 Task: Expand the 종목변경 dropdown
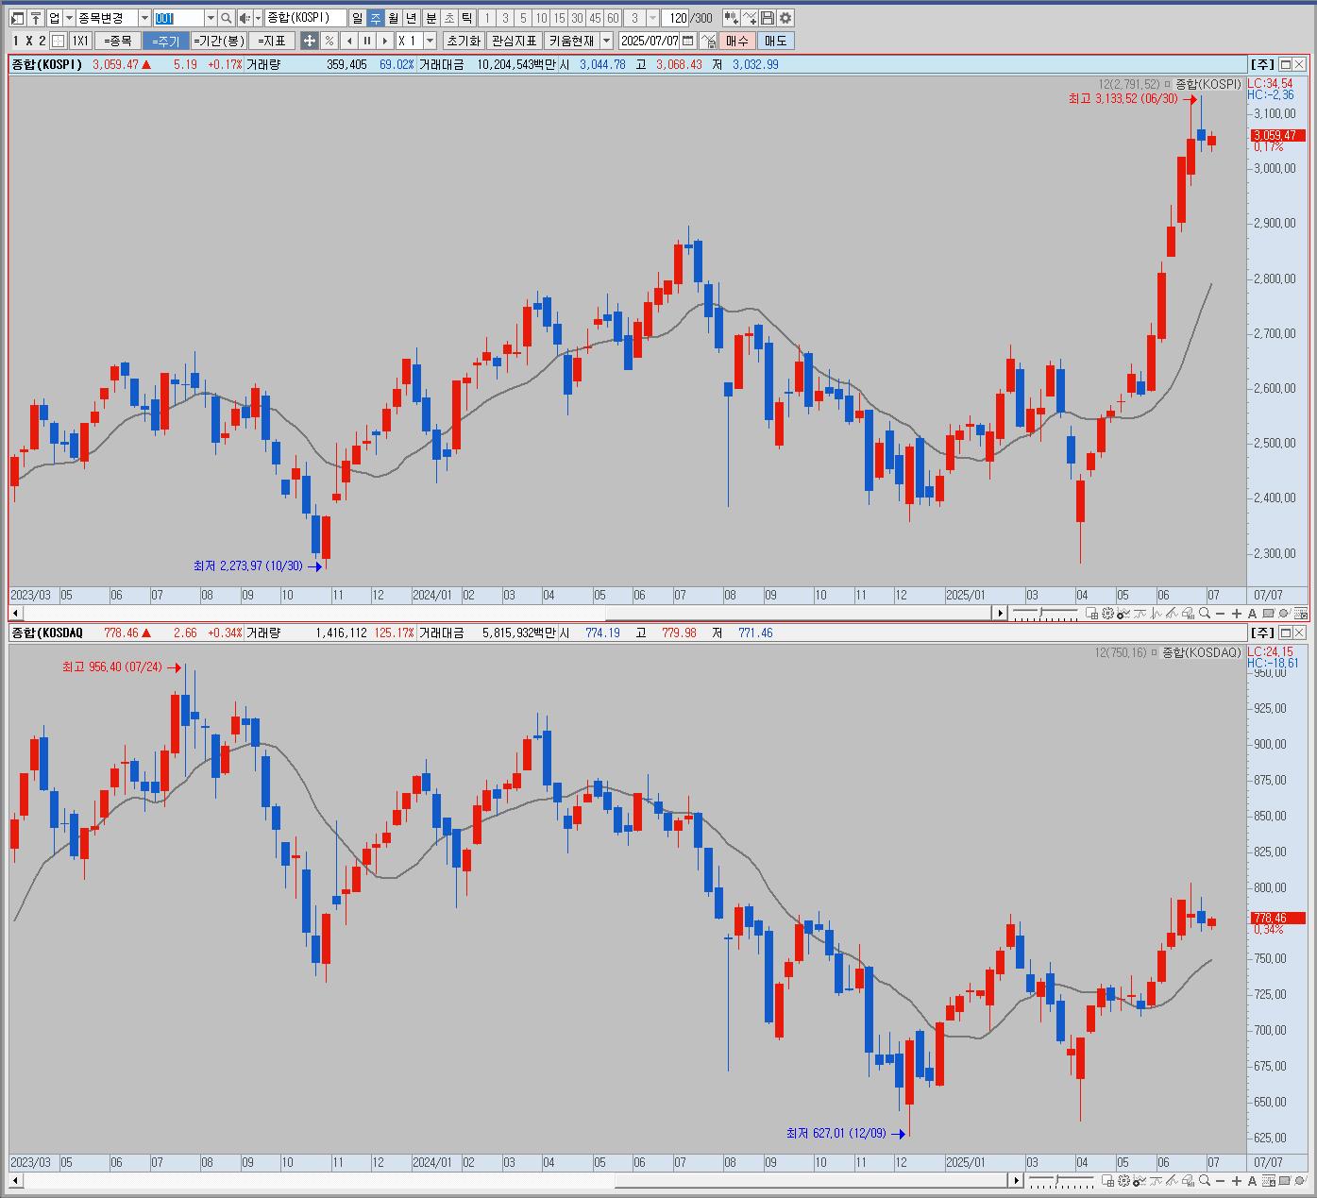[x=144, y=18]
